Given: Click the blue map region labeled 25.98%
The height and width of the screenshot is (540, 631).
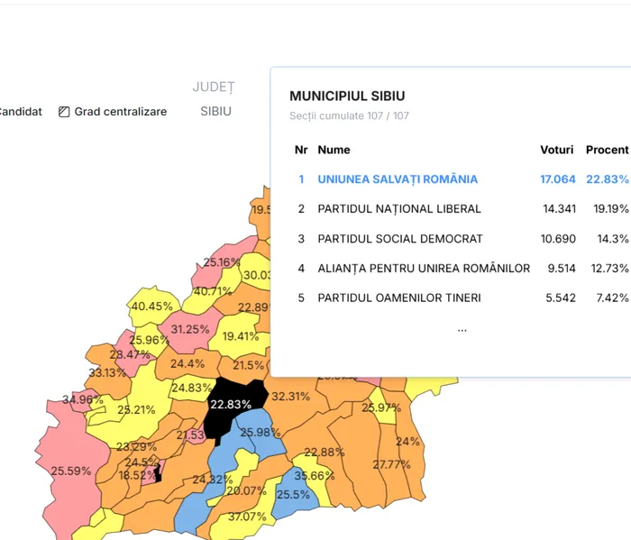Looking at the screenshot, I should tap(259, 435).
